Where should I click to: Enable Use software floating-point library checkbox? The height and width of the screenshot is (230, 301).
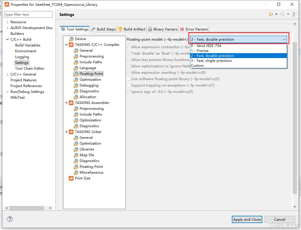[129, 79]
